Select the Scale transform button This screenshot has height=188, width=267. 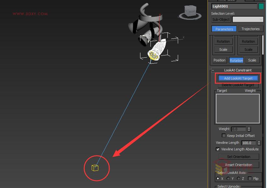point(252,60)
